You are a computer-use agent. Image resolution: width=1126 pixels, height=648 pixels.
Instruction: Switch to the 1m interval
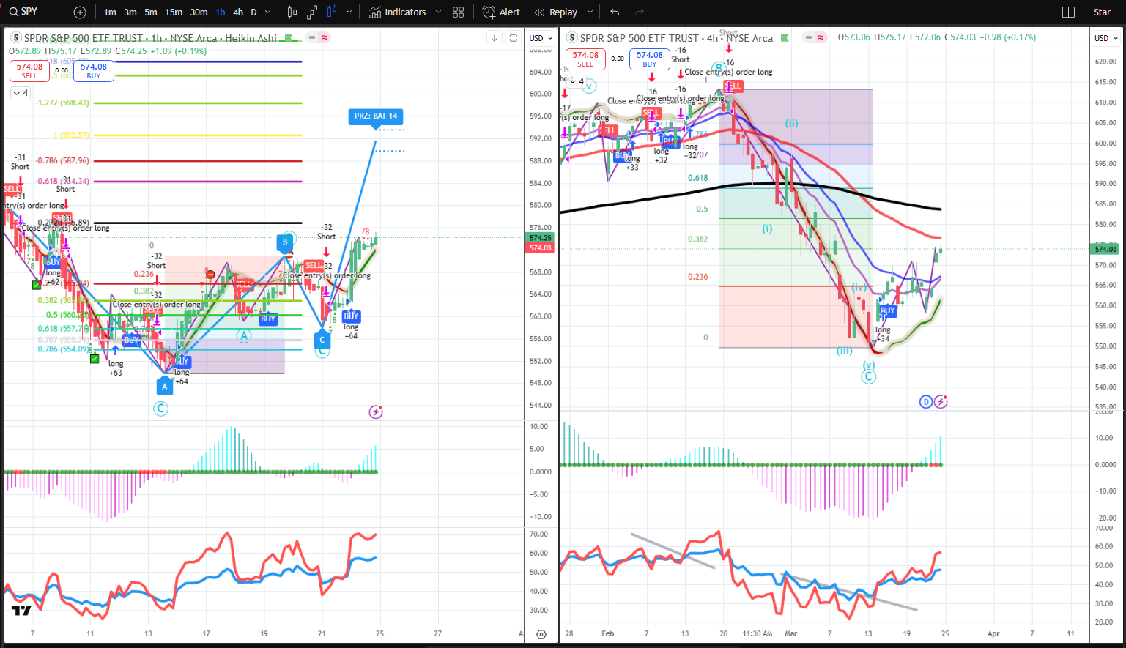pos(110,12)
